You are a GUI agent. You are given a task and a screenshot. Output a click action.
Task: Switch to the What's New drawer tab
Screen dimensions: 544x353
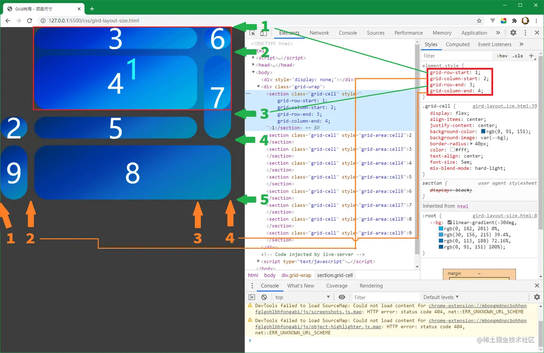tap(301, 285)
